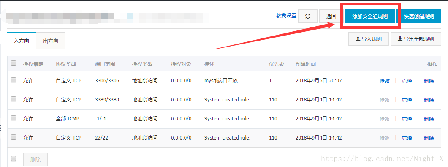Click the 导入规则 import rules button
The height and width of the screenshot is (167, 448).
tap(369, 39)
